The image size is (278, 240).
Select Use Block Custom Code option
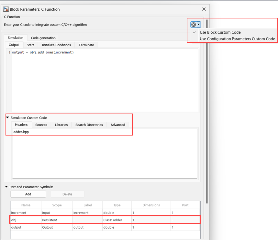click(x=220, y=32)
